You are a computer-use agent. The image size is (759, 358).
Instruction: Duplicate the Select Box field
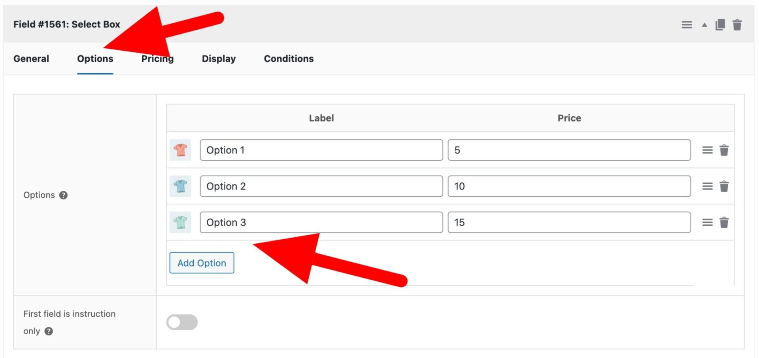720,24
